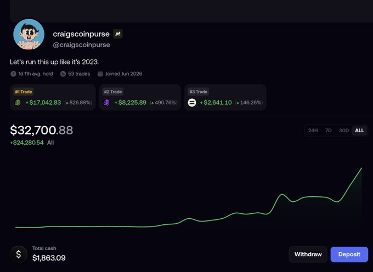Click the craigscoinpurse display name

[81, 34]
